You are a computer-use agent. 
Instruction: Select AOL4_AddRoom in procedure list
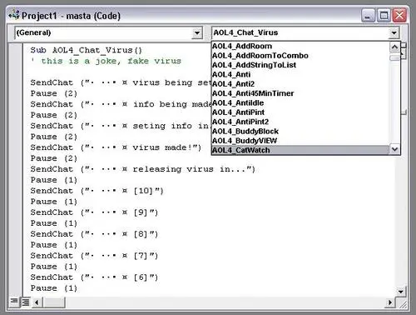point(300,46)
